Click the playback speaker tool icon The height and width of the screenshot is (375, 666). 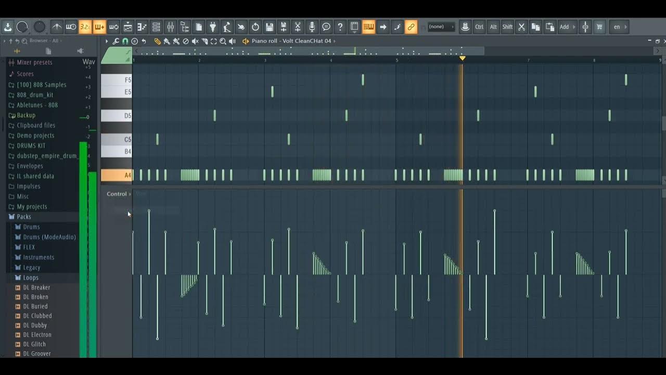pos(232,41)
